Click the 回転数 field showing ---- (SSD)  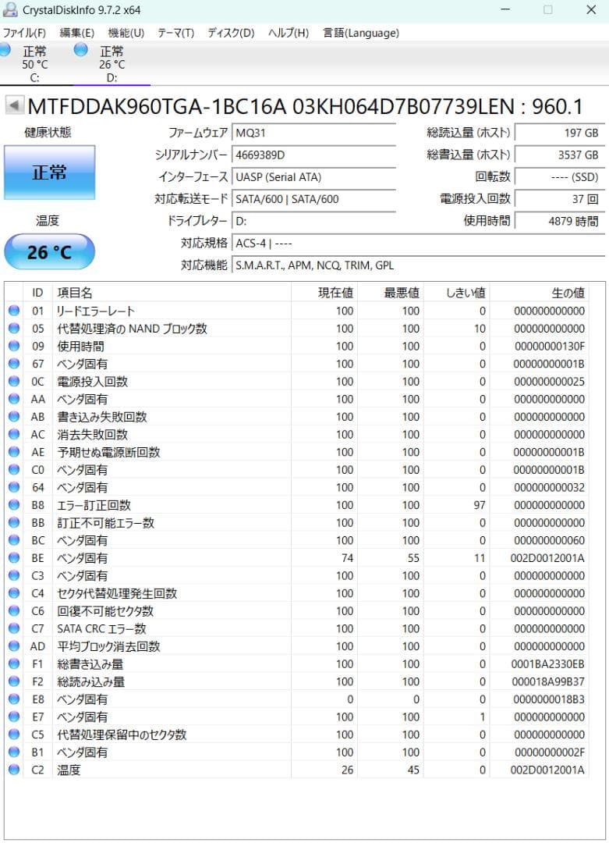(x=560, y=177)
